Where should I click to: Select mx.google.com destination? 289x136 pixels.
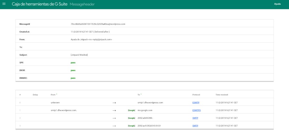pos(145,110)
